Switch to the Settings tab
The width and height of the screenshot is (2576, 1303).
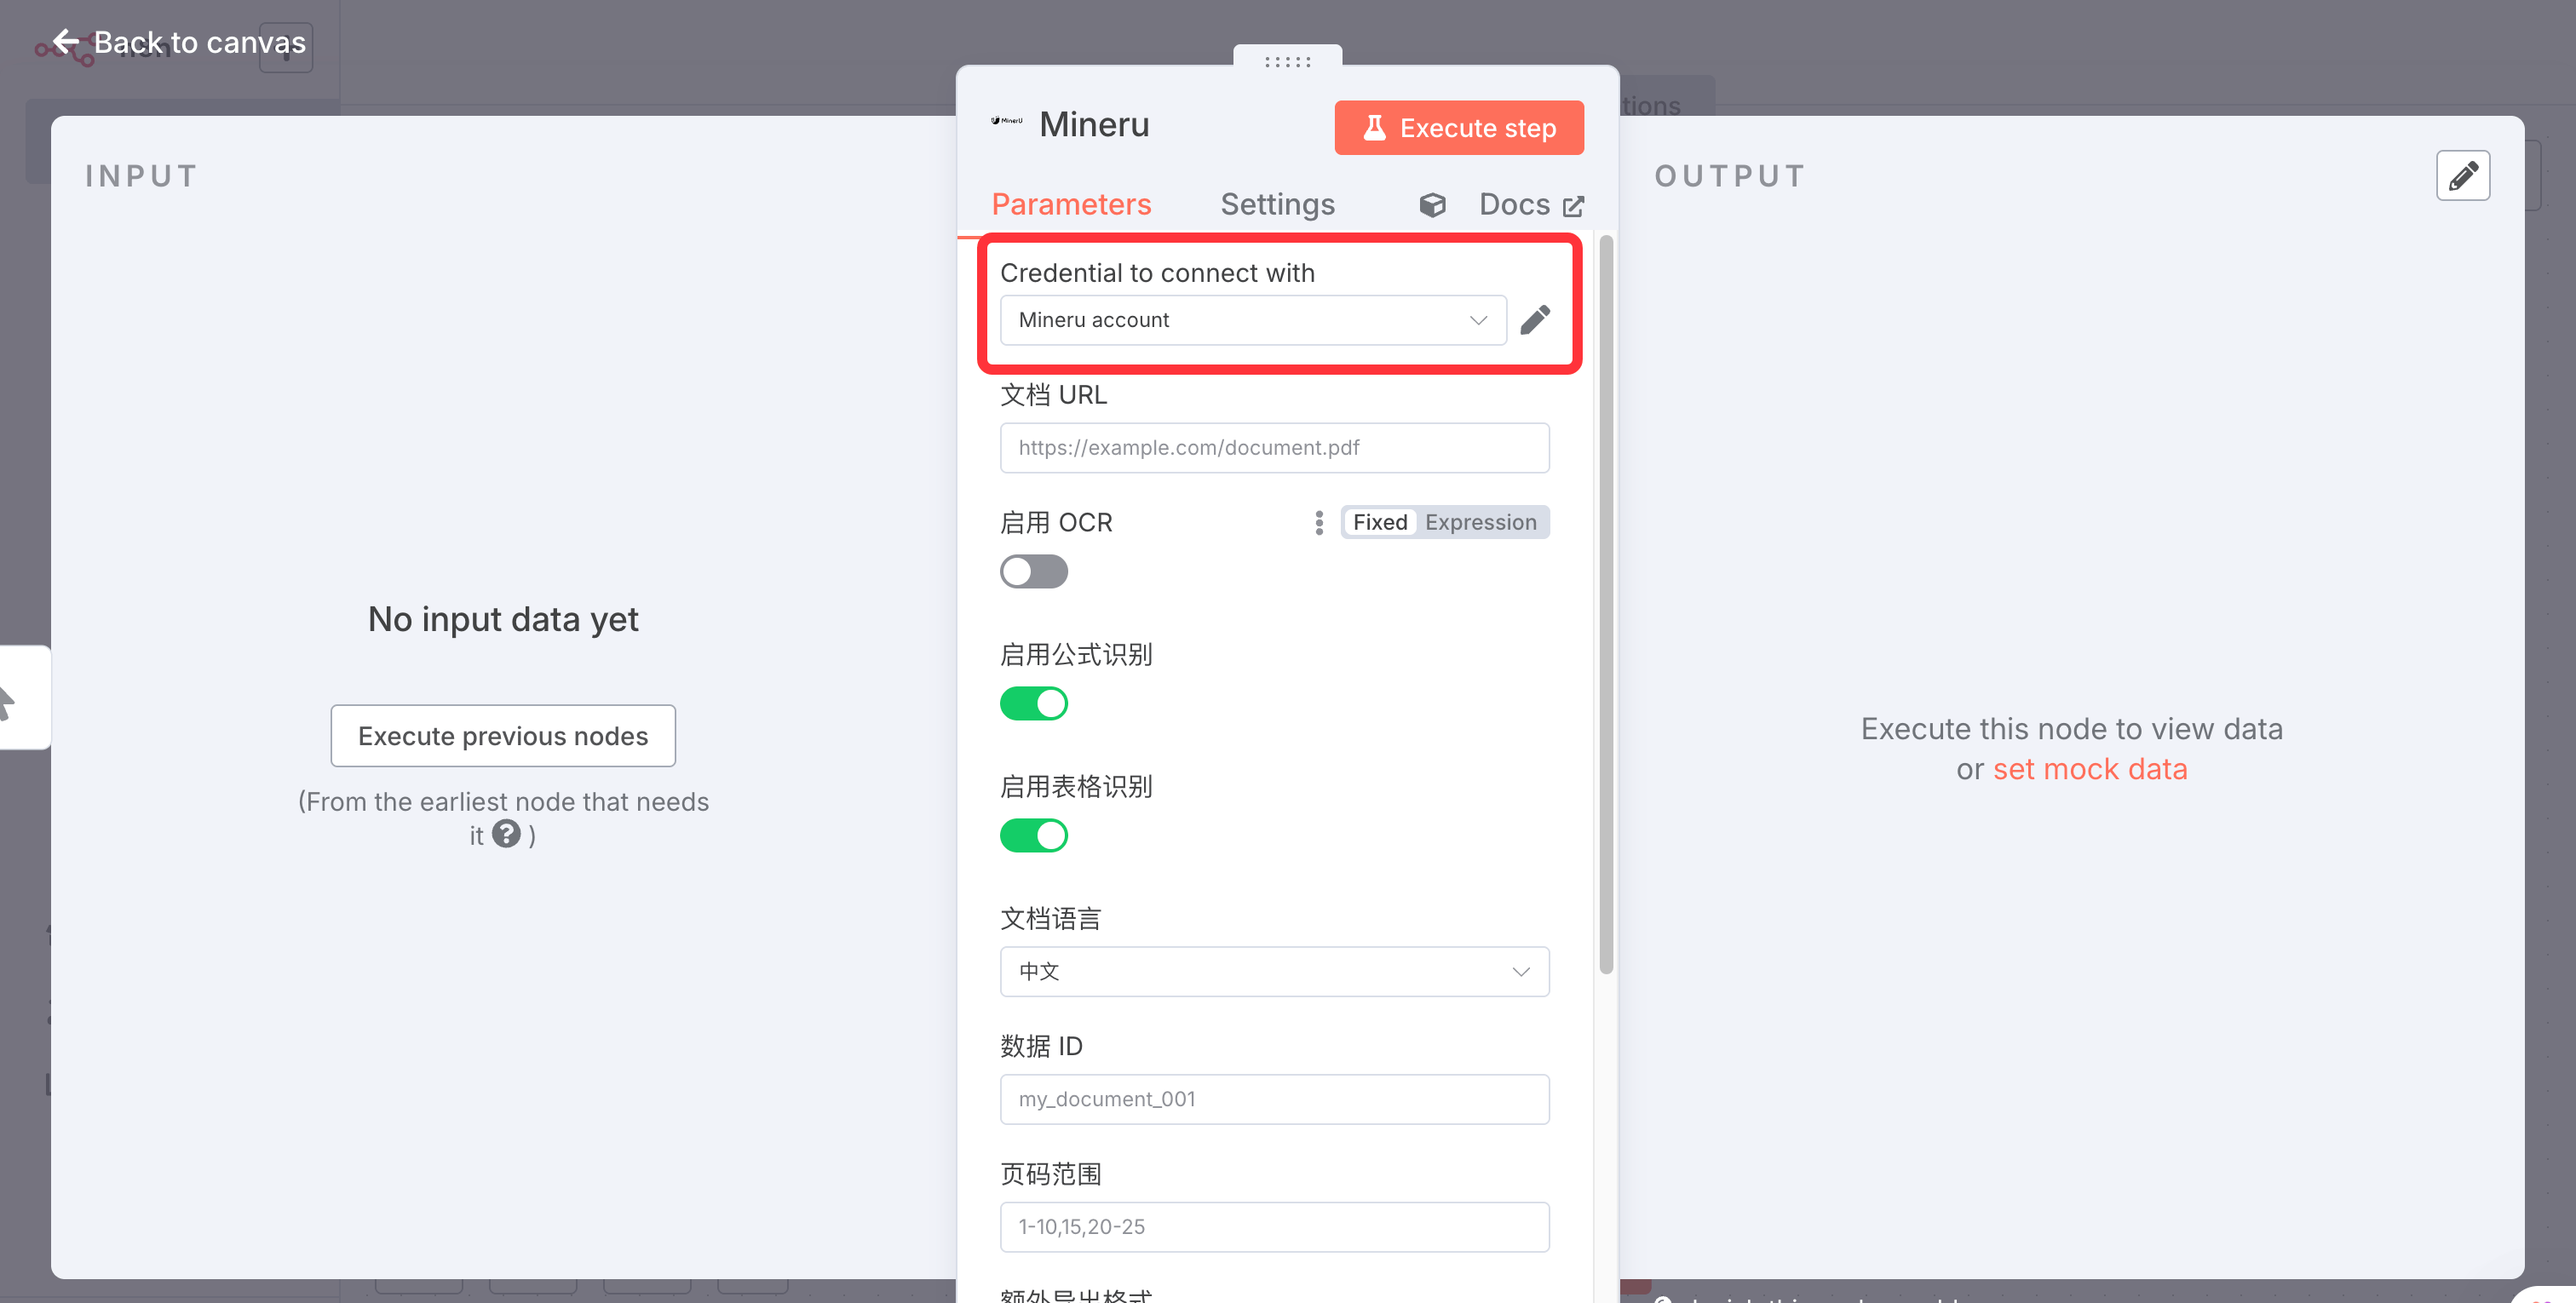click(1277, 205)
